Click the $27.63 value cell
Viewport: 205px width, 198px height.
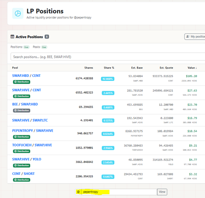tap(192, 91)
